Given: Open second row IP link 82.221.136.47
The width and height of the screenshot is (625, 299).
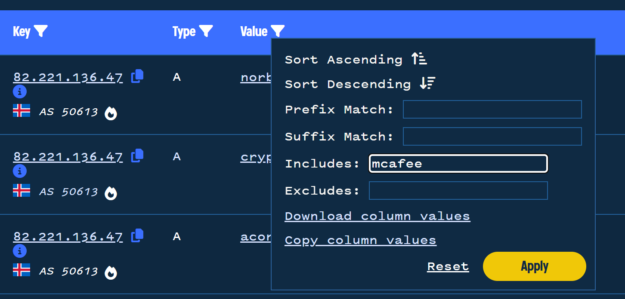Looking at the screenshot, I should (68, 157).
